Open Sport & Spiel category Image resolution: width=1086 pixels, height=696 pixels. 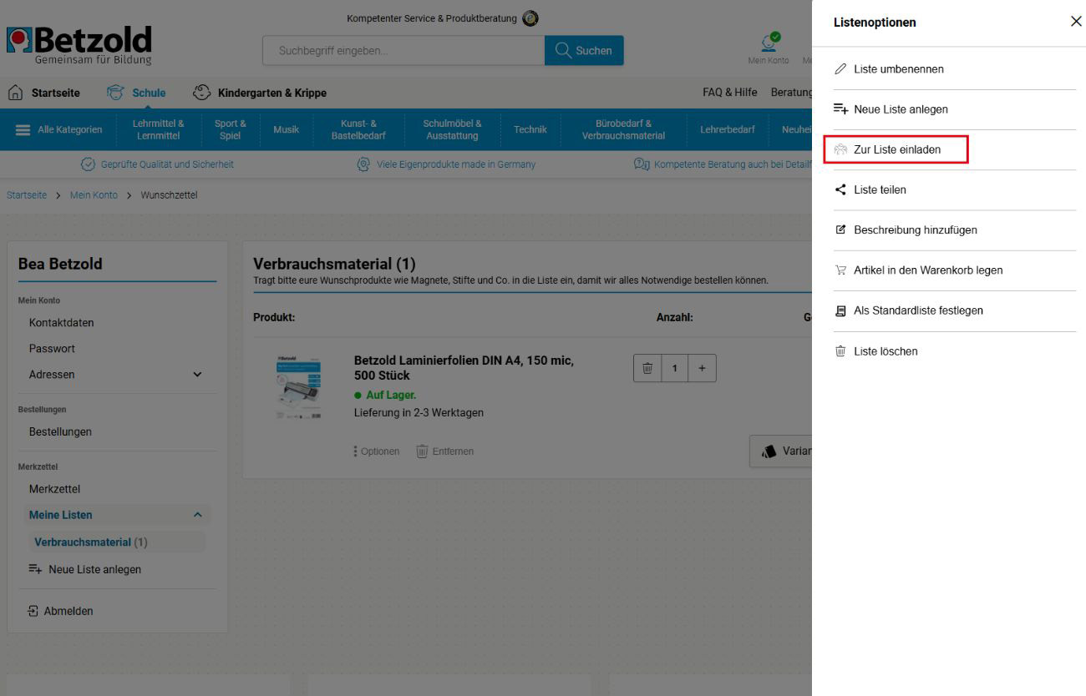tap(231, 129)
